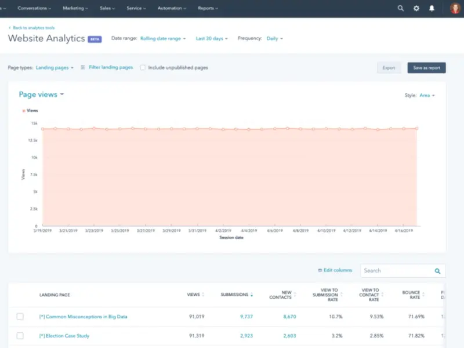Open the Marketing menu
464x348 pixels.
point(75,9)
